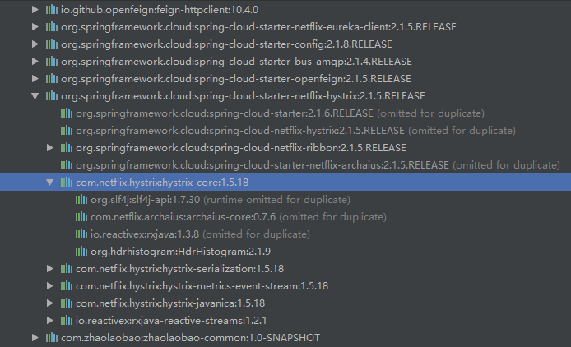This screenshot has height=347, width=571.
Task: Expand spring-cloud-netflix-ribbon dependency
Action: coord(50,148)
